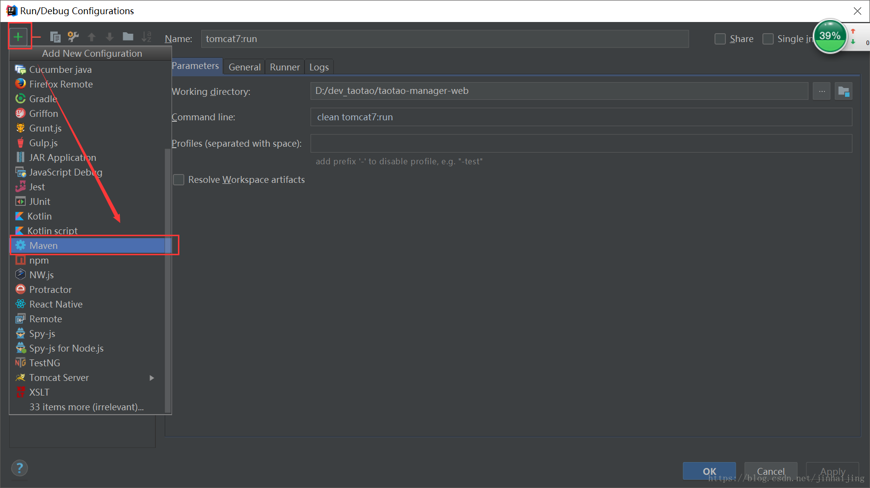Screen dimensions: 870x488
Task: Choose Kotlin script configuration type
Action: click(88, 230)
